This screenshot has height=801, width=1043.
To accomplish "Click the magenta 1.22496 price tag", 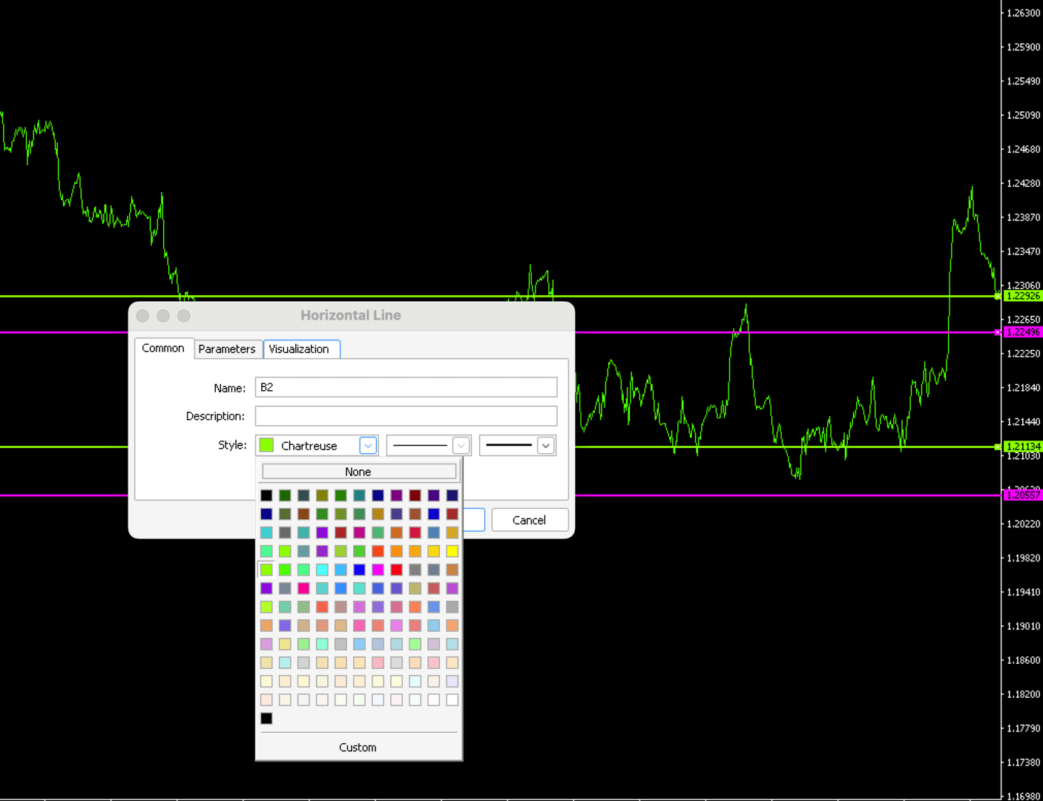I will coord(1022,332).
